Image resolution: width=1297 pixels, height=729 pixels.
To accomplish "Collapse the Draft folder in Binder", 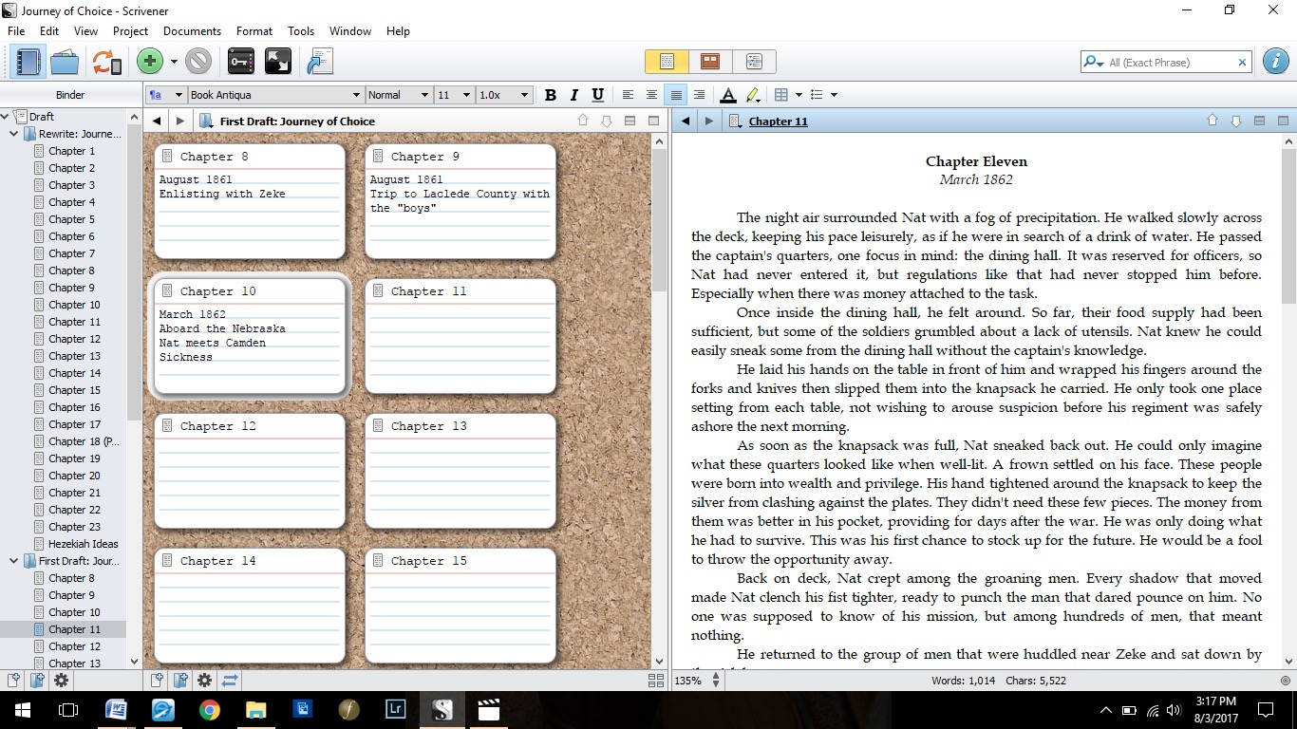I will click(6, 117).
